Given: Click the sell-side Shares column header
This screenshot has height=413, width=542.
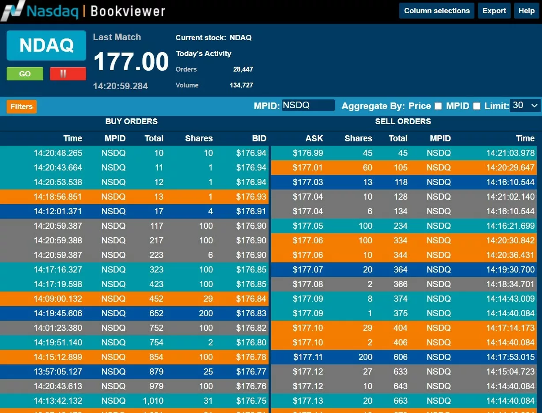Looking at the screenshot, I should (358, 138).
